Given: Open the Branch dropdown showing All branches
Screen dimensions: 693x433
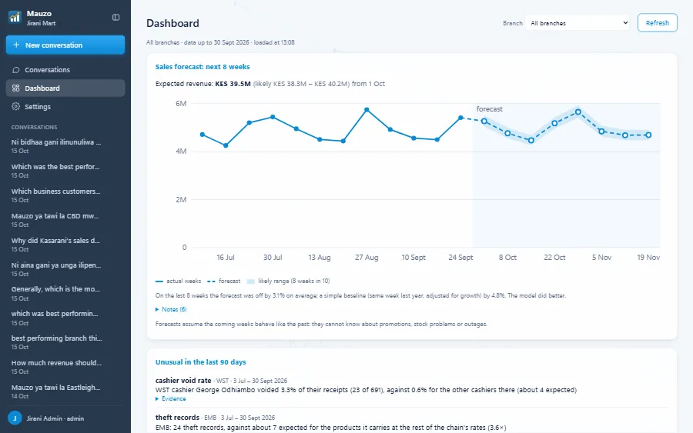Looking at the screenshot, I should (x=577, y=23).
